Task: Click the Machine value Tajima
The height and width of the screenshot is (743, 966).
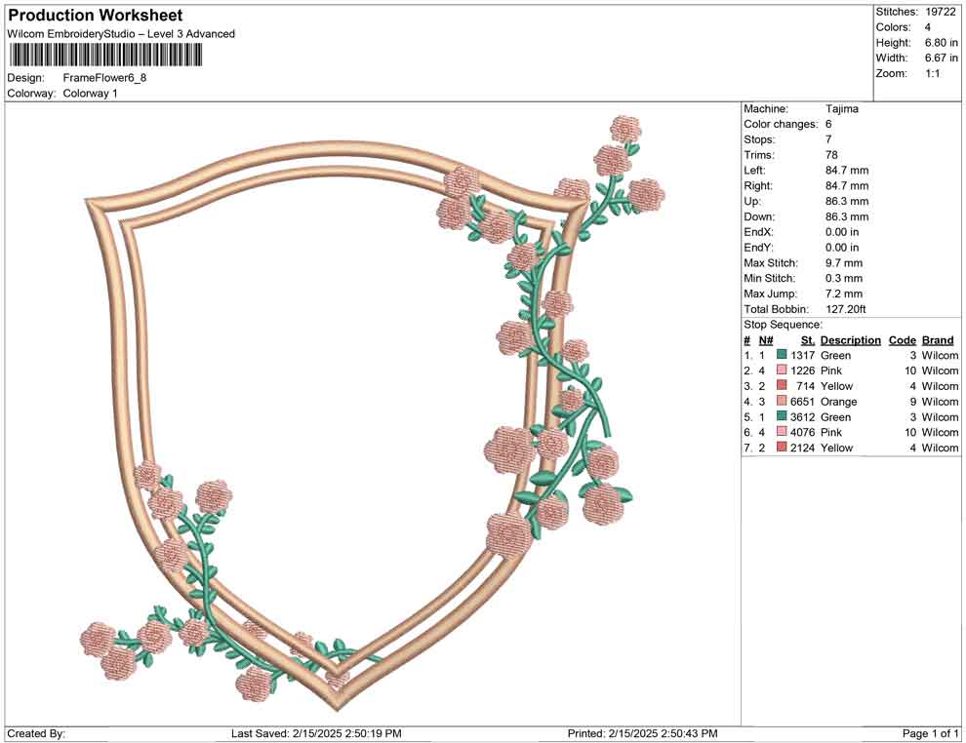Action: [841, 108]
